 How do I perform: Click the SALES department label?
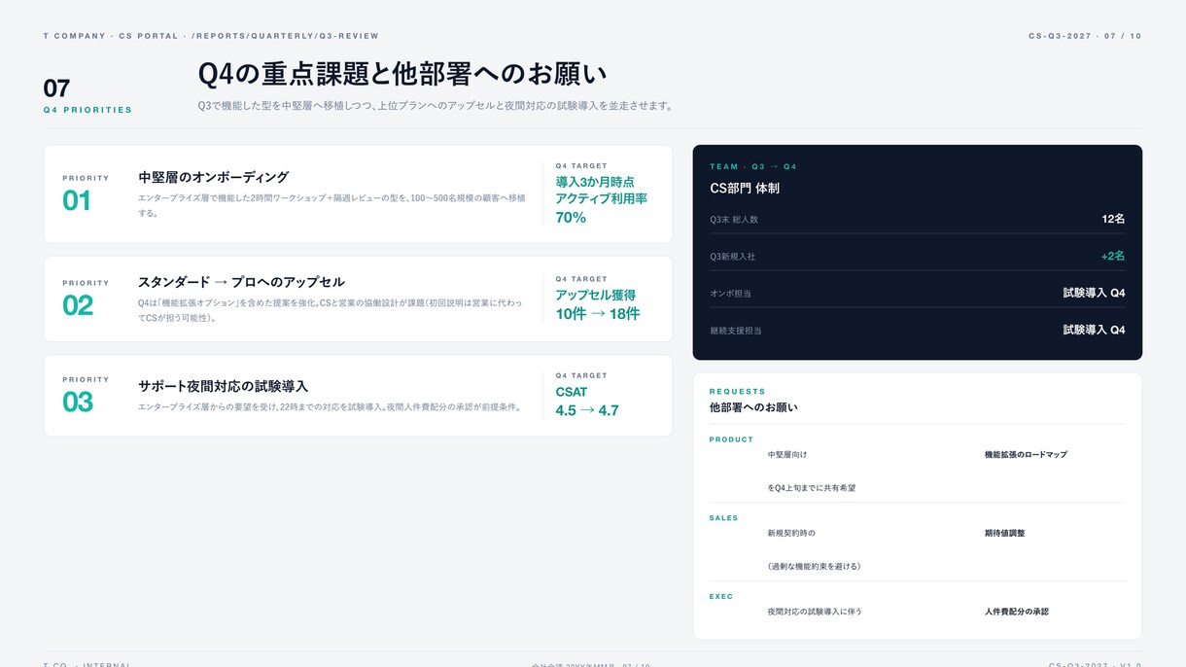[x=724, y=518]
